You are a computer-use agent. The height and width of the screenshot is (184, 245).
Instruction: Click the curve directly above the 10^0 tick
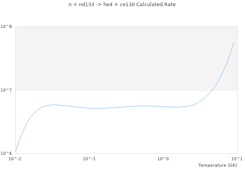163,107
